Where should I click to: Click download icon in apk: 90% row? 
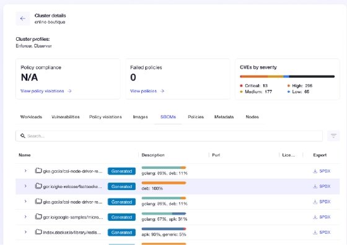tap(315, 232)
